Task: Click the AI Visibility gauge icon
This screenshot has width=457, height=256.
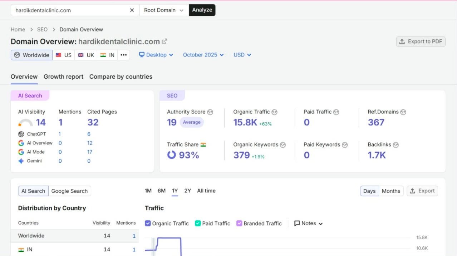Action: click(x=25, y=123)
